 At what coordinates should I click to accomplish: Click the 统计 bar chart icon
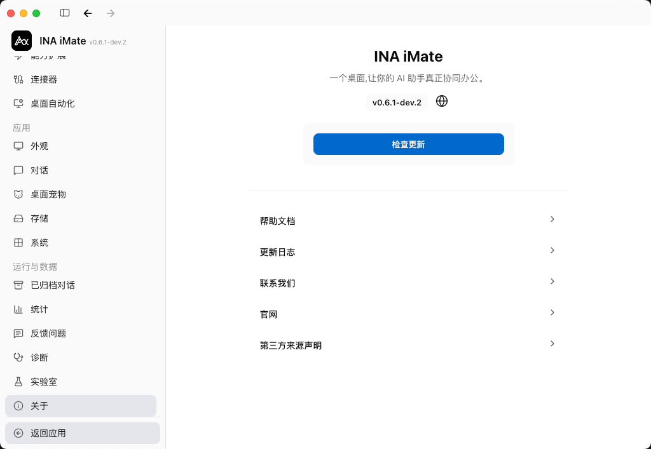(18, 309)
